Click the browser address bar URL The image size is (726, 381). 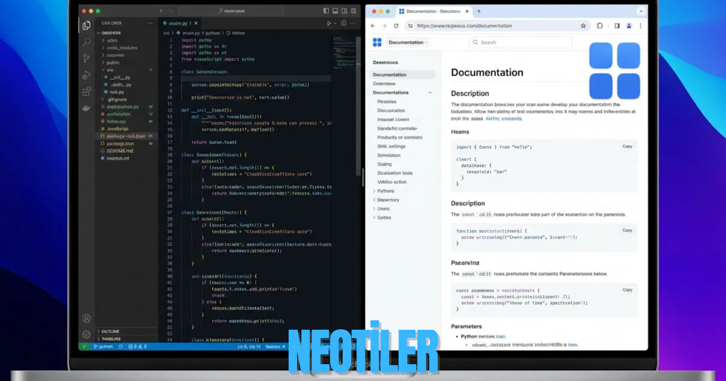[x=464, y=26]
